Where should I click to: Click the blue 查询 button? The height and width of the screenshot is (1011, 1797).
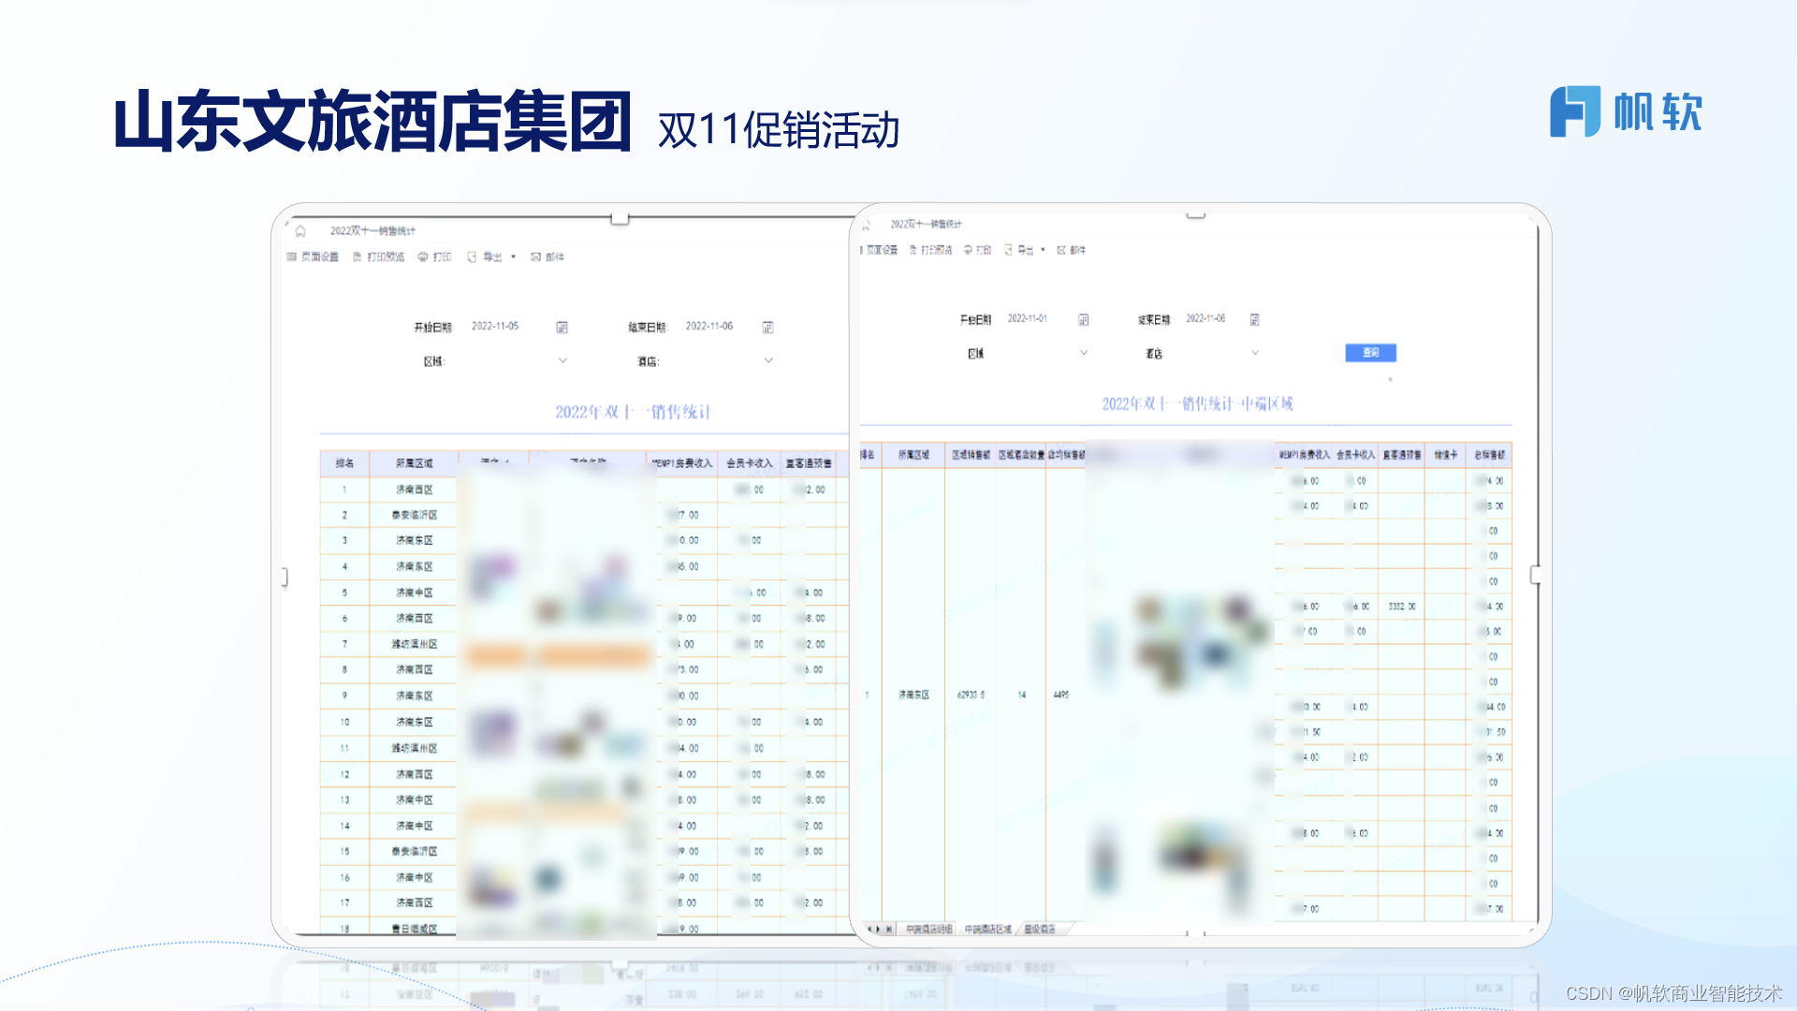(1370, 353)
